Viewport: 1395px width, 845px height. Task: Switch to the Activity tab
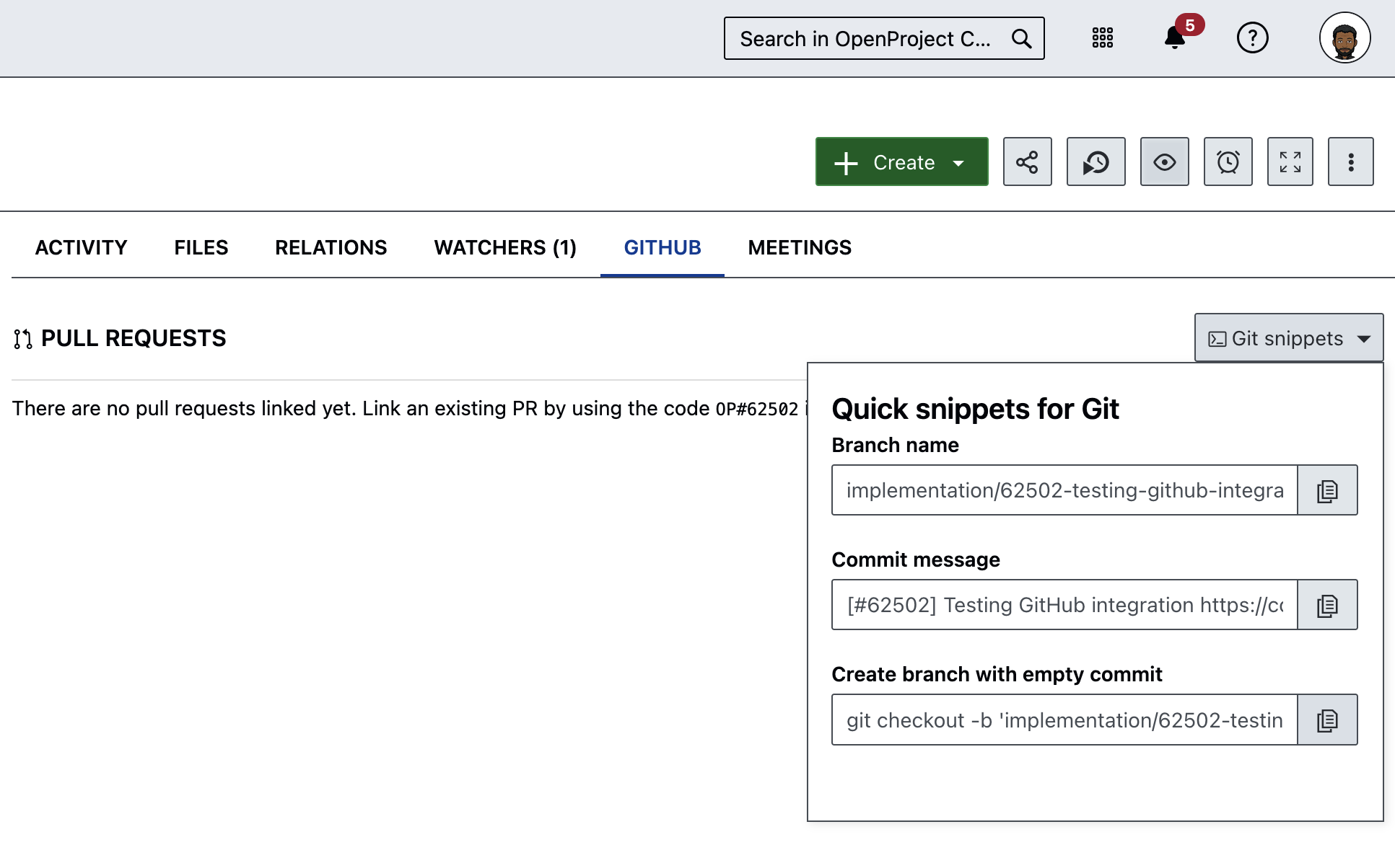click(x=81, y=247)
